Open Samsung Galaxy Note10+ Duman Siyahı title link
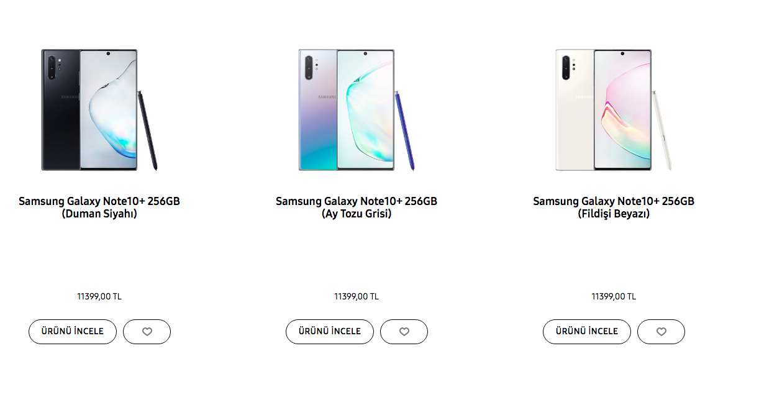 click(x=99, y=208)
